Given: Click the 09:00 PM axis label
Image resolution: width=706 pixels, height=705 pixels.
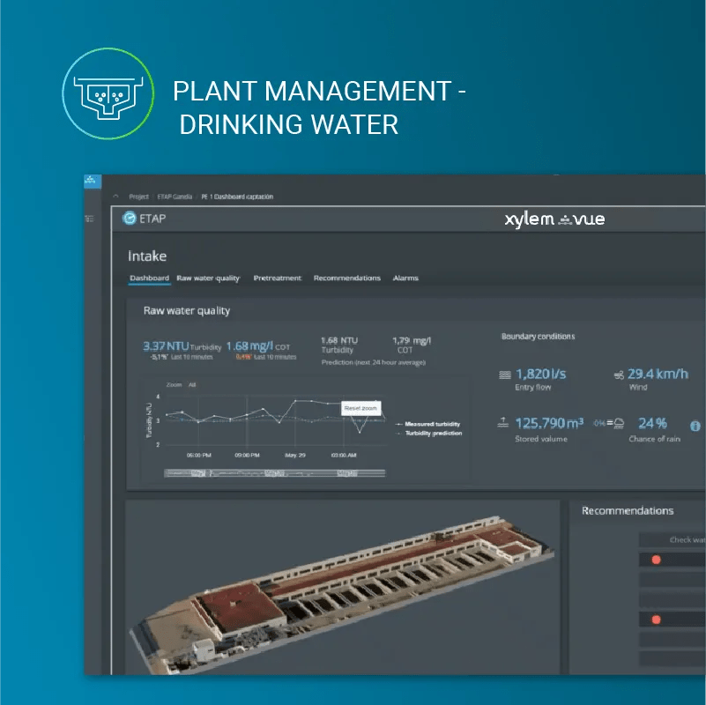Looking at the screenshot, I should (247, 455).
